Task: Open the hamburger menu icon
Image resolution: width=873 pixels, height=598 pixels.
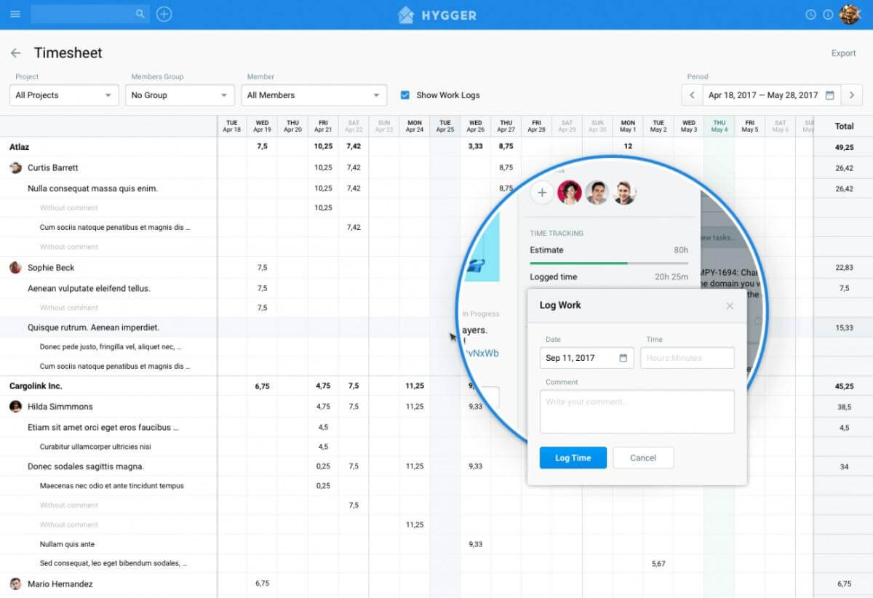Action: pyautogui.click(x=15, y=14)
